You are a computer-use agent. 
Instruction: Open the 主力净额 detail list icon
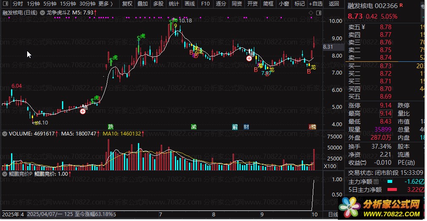(376, 181)
